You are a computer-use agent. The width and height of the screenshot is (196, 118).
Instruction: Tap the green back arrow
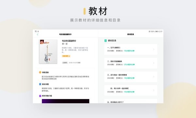tap(38, 34)
